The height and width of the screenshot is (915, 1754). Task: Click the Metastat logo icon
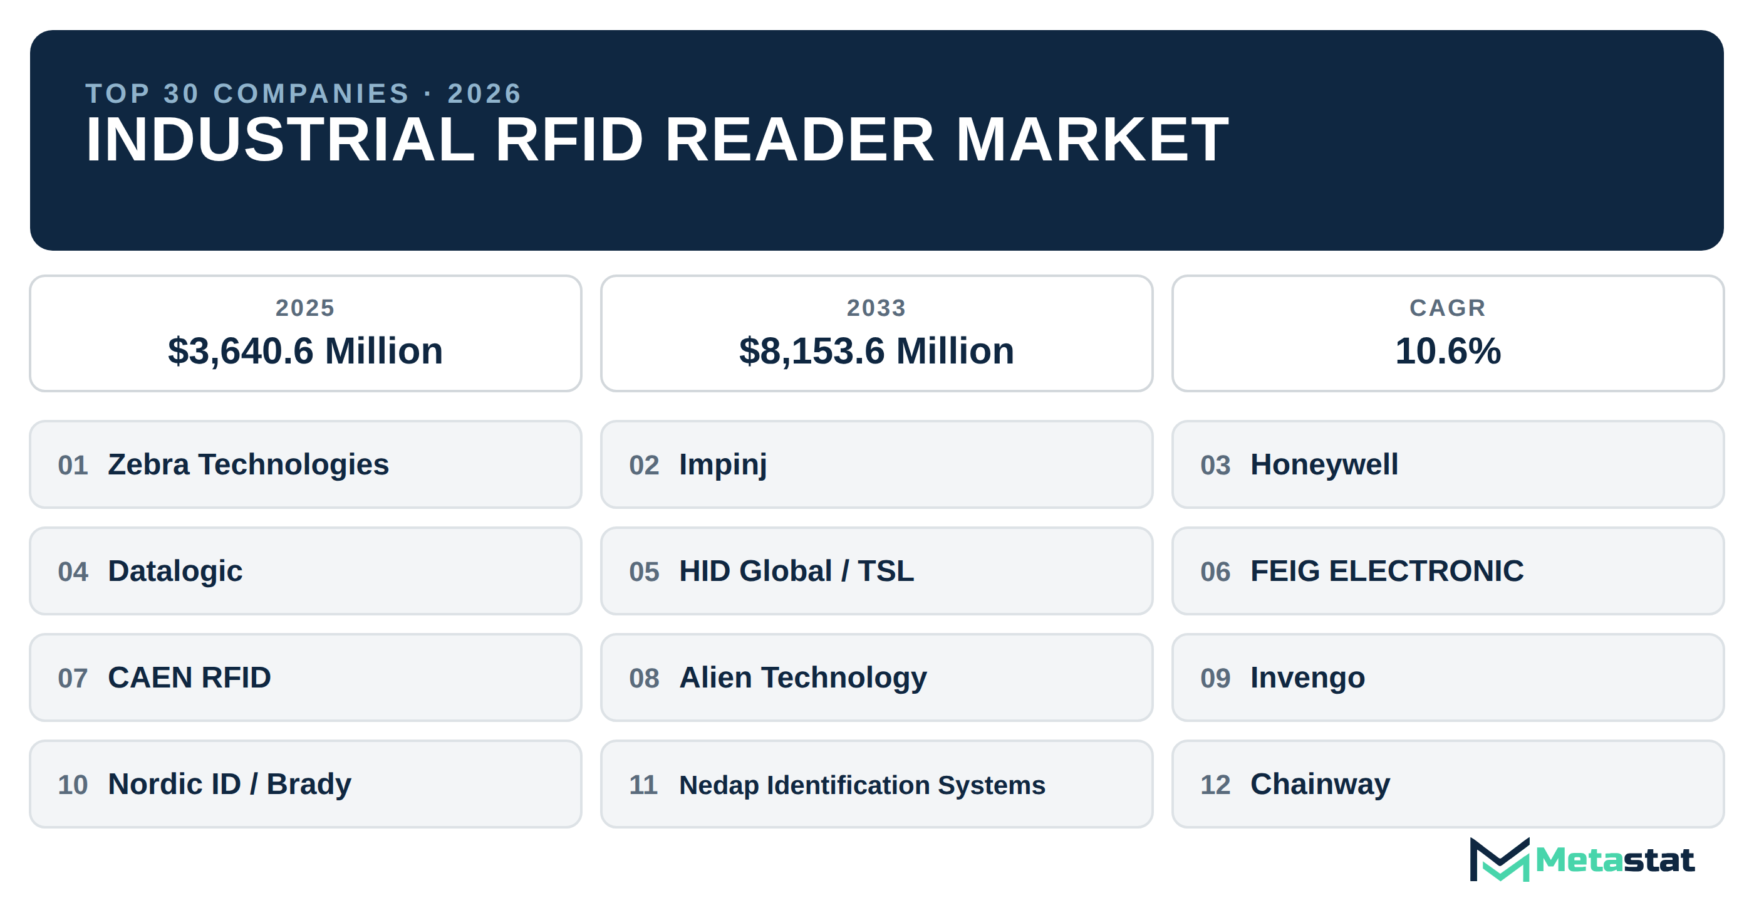[x=1499, y=860]
